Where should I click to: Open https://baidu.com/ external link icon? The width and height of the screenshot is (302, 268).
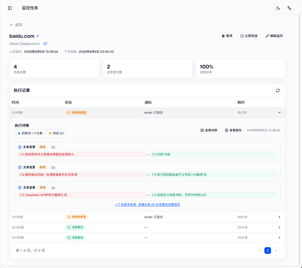pos(45,44)
